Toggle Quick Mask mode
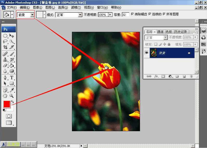Viewport: 207px width, 148px height. (9, 116)
